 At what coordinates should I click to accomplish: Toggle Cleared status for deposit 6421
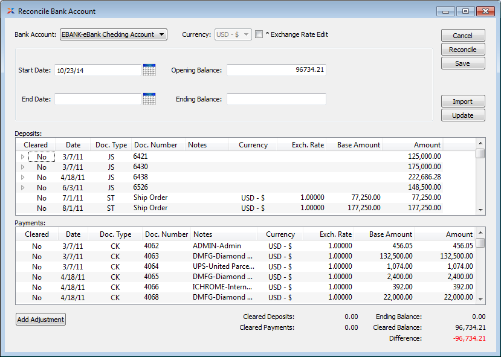click(41, 156)
